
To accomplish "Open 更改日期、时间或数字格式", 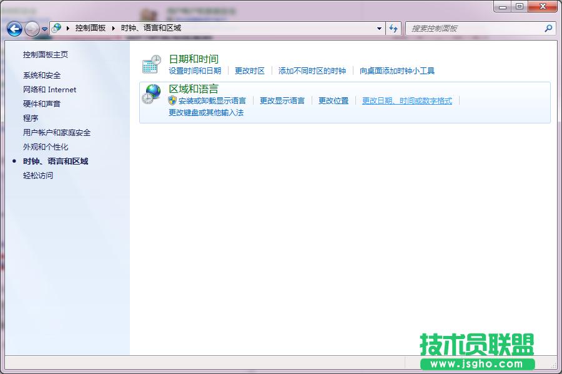I will pyautogui.click(x=406, y=100).
